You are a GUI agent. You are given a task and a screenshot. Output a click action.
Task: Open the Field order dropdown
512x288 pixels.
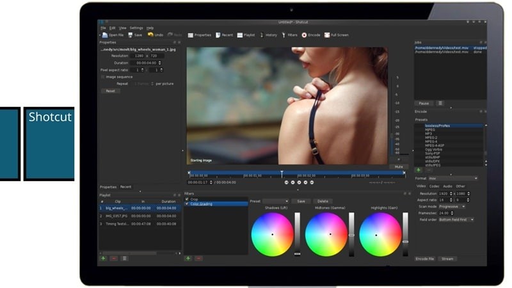point(456,220)
